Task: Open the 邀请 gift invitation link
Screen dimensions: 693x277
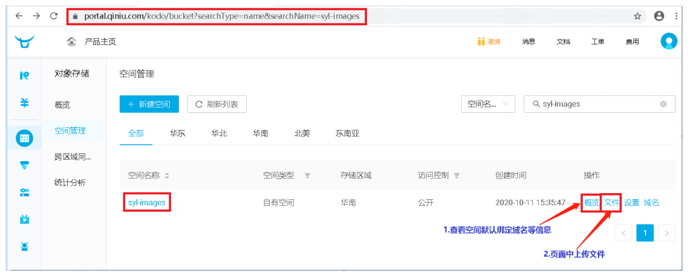Action: (489, 42)
